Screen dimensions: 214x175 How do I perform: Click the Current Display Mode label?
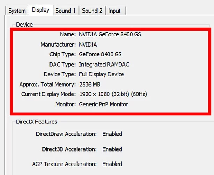tap(48, 94)
